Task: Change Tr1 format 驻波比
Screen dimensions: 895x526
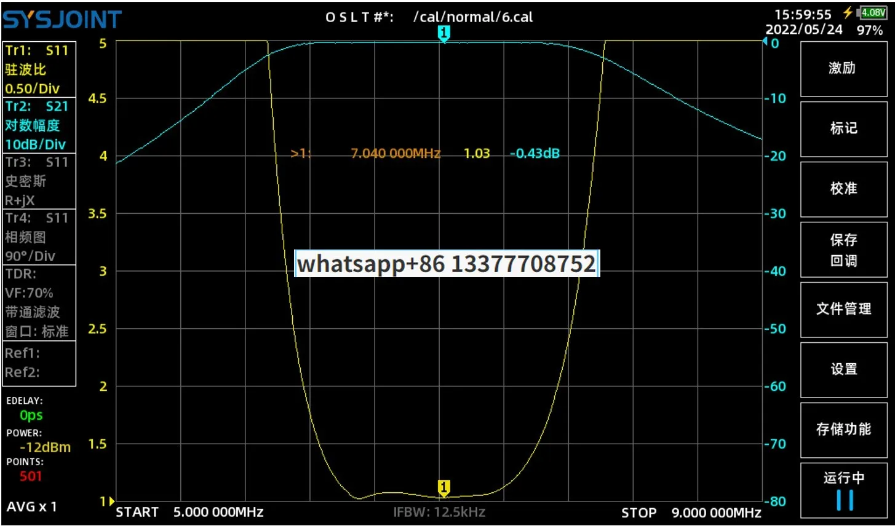Action: (26, 69)
